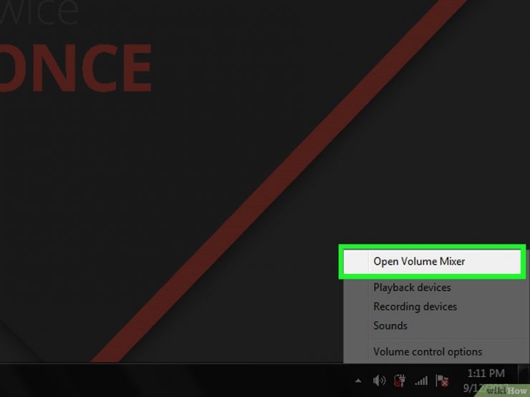This screenshot has width=530, height=397.
Task: Open the Action Center flag icon
Action: tap(442, 381)
